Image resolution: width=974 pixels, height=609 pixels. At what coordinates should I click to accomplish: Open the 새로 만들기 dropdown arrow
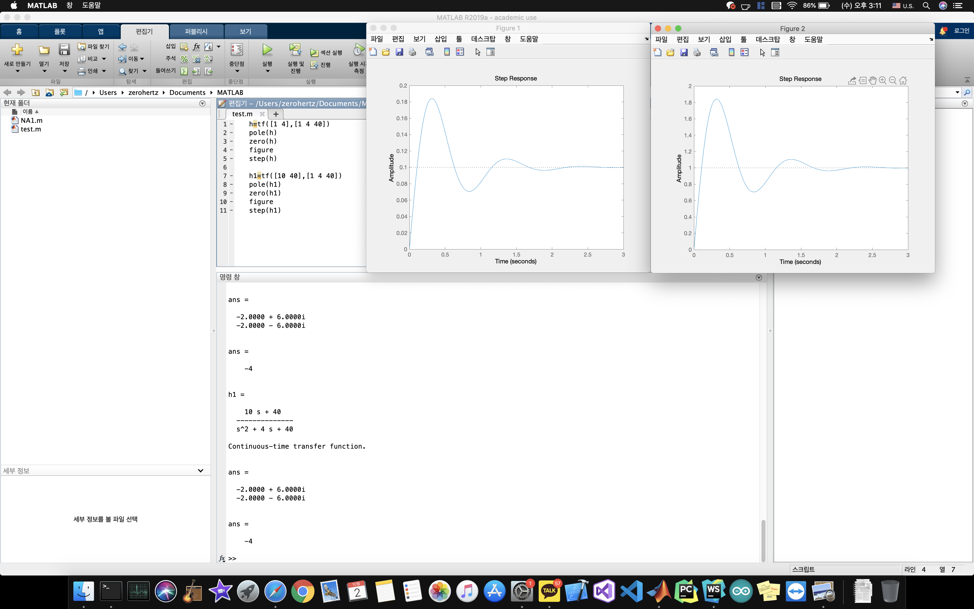(17, 72)
